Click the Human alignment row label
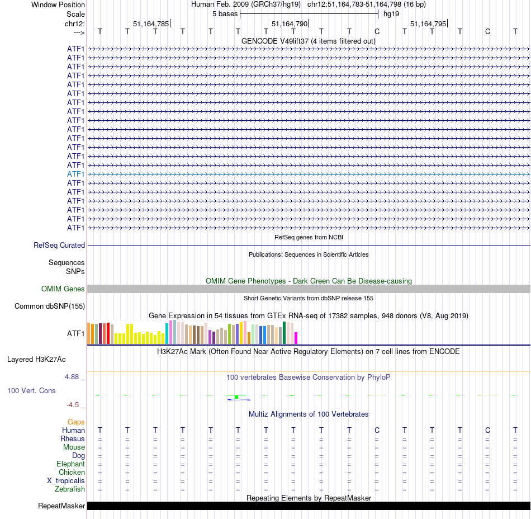Screen dimensions: 531x519 point(73,431)
